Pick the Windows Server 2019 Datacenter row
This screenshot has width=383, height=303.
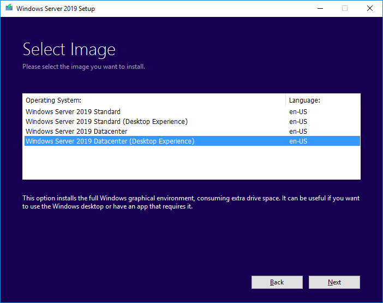click(192, 131)
